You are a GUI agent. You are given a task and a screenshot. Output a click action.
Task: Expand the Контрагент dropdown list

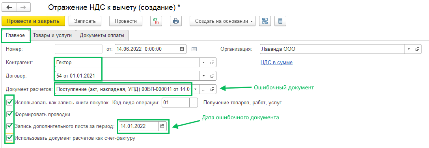click(x=203, y=63)
